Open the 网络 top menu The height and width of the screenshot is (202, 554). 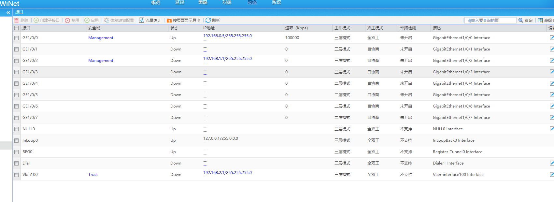252,3
